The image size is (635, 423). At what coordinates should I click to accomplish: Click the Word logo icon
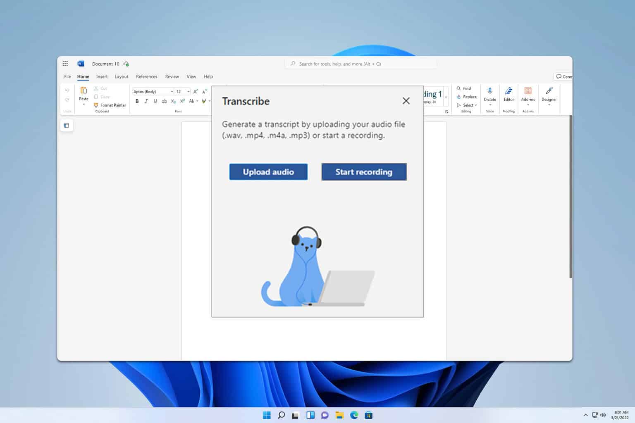point(81,64)
